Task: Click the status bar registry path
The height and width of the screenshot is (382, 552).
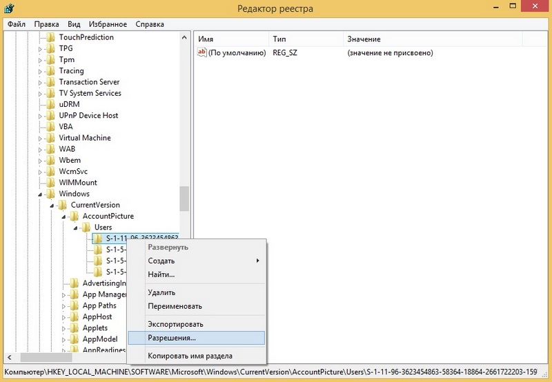Action: pos(270,372)
